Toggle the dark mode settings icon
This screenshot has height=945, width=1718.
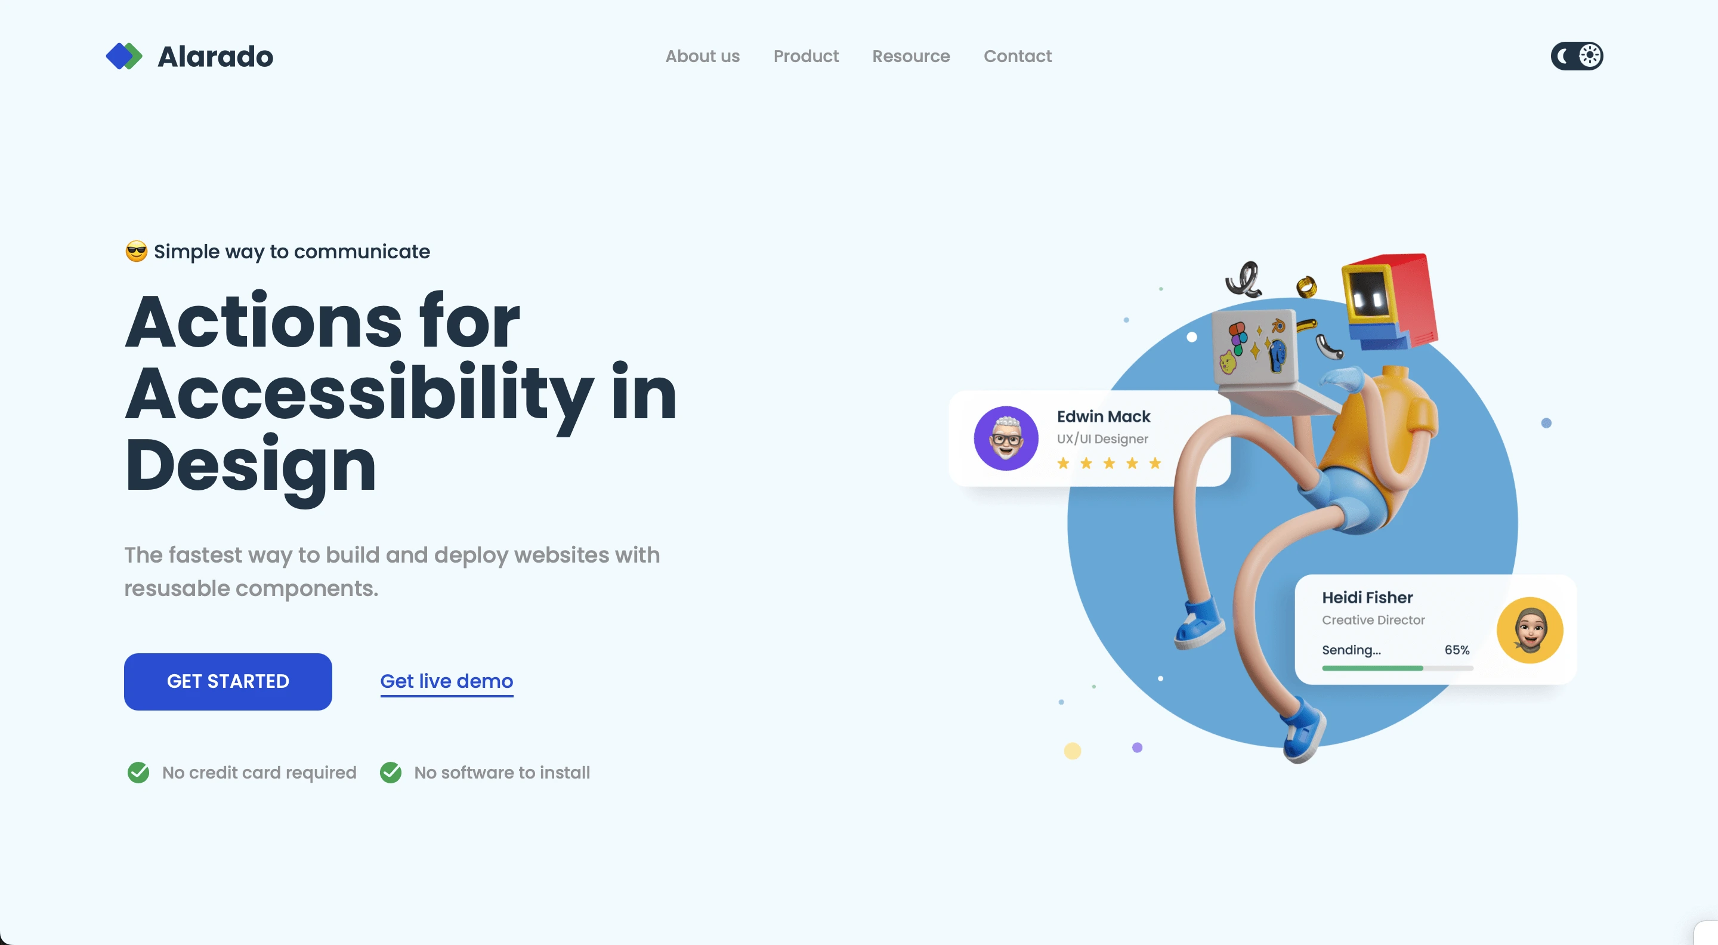(x=1577, y=55)
